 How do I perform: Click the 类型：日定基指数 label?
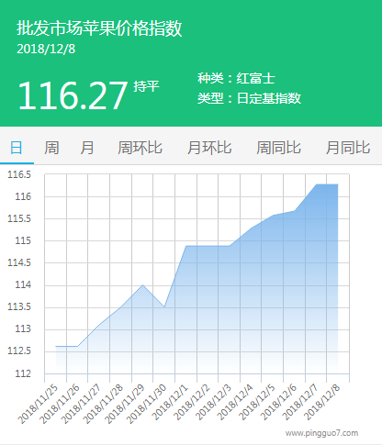click(x=249, y=98)
